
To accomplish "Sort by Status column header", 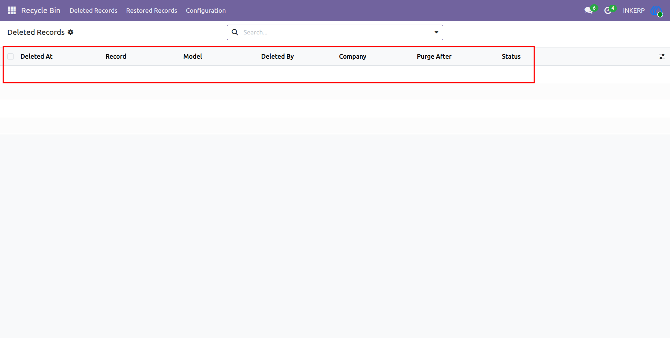I will click(x=511, y=57).
